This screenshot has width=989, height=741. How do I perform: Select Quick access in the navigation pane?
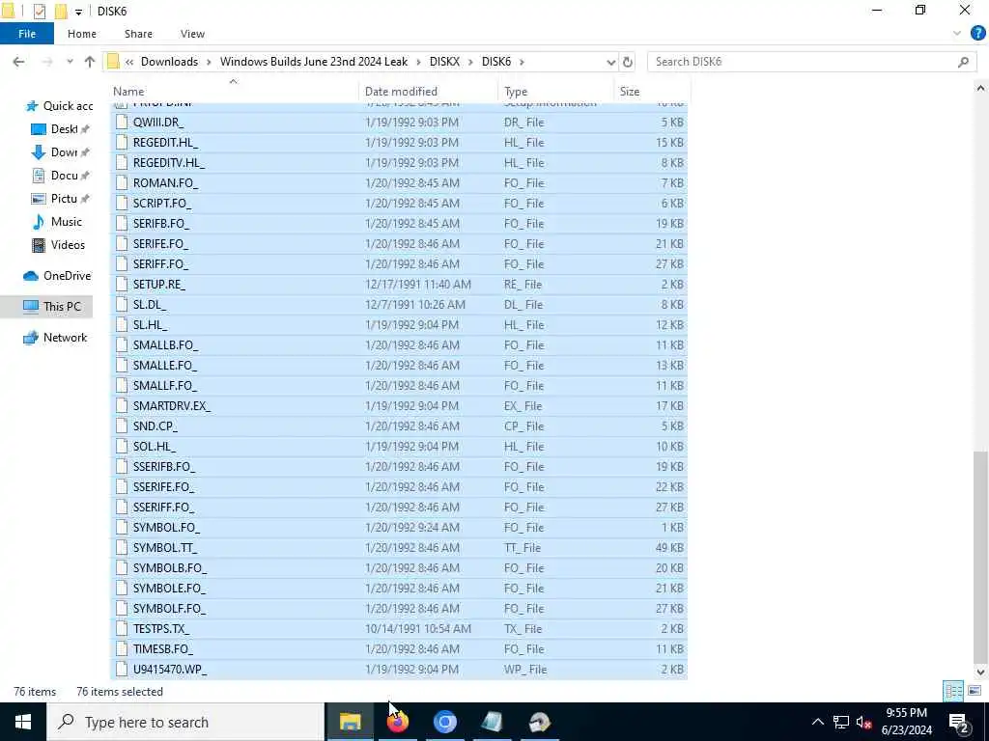(x=58, y=106)
